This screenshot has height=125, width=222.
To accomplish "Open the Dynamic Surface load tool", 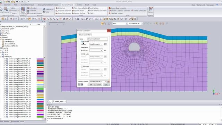I will (x=78, y=13).
